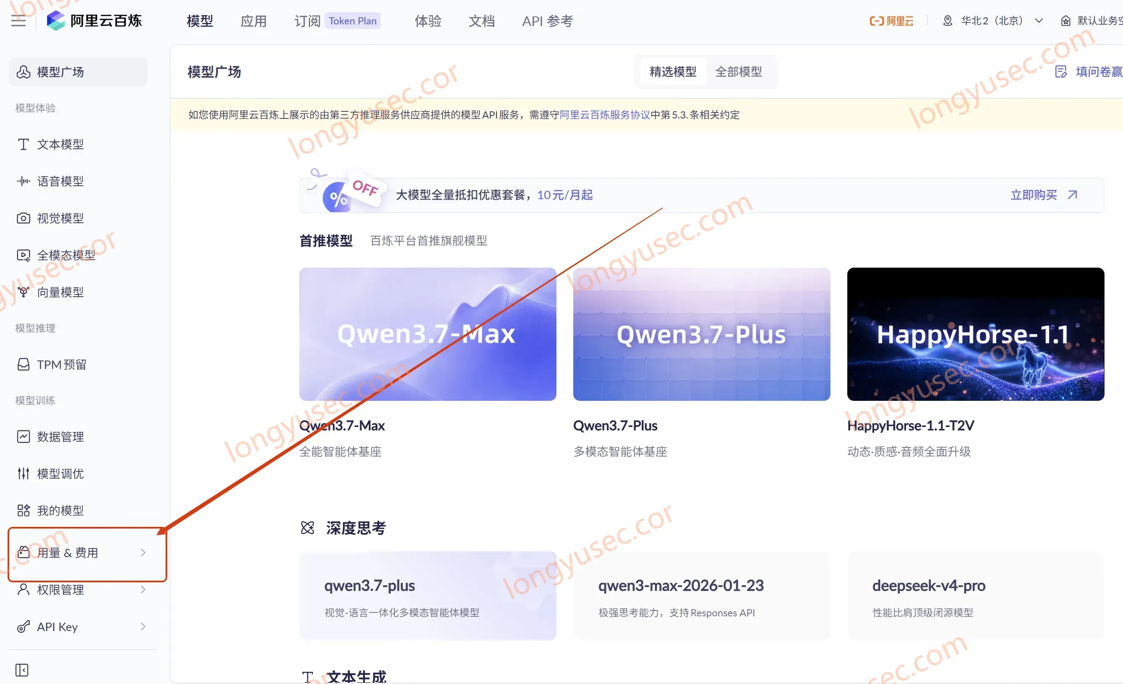Click the 向量模型 icon
The image size is (1123, 684).
(x=23, y=292)
